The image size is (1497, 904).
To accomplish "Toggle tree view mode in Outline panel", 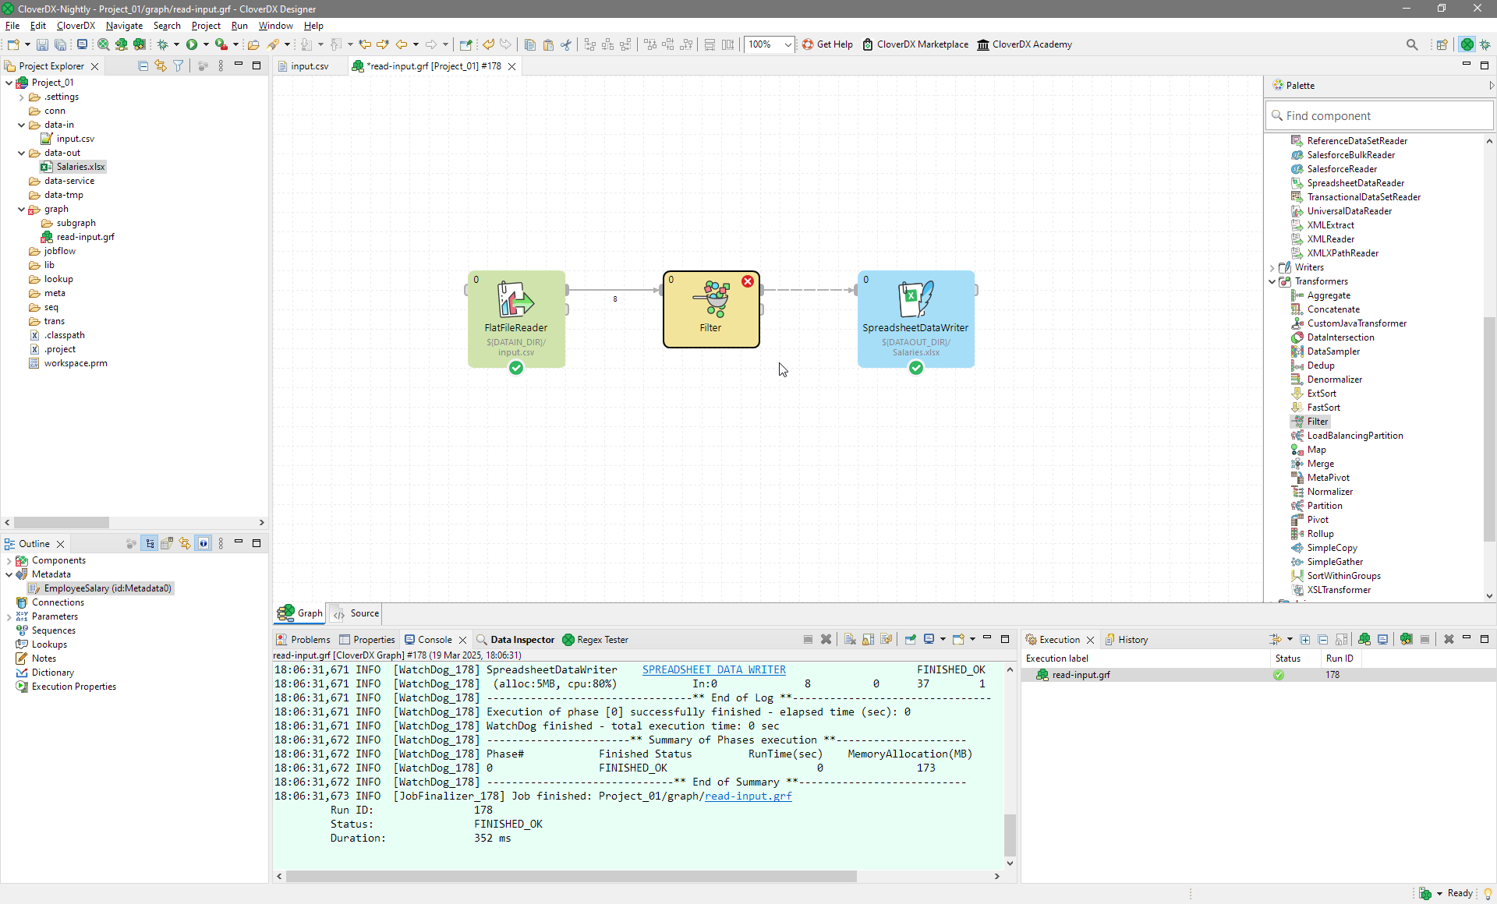I will [x=150, y=544].
